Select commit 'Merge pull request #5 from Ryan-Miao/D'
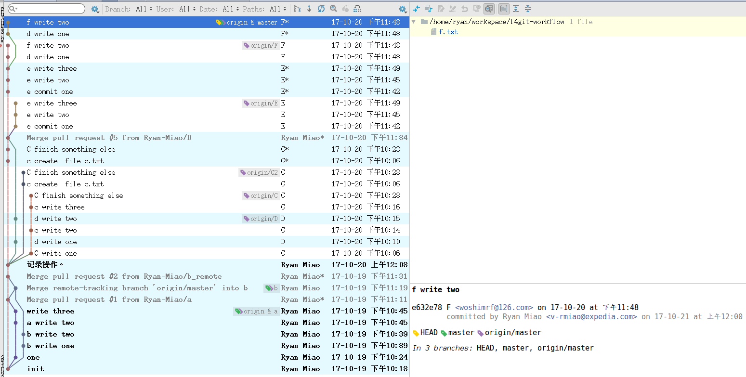Screen dimensions: 746x377 (207, 138)
